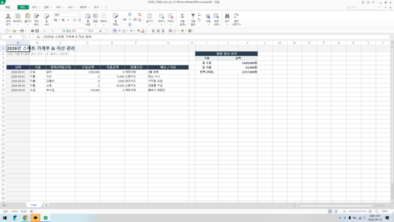Open the 데이터 (Data) menu
394x222 pixels.
83,7
